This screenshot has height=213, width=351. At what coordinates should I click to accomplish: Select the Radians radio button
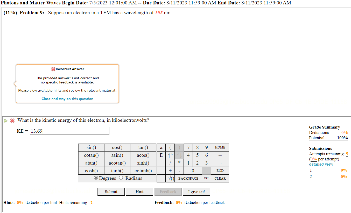[x=121, y=178]
